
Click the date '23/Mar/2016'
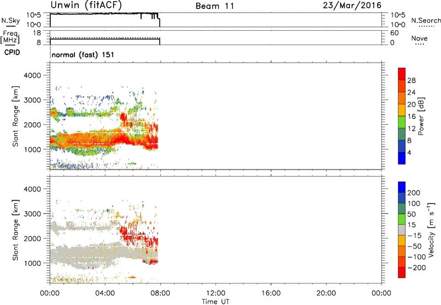coord(352,6)
